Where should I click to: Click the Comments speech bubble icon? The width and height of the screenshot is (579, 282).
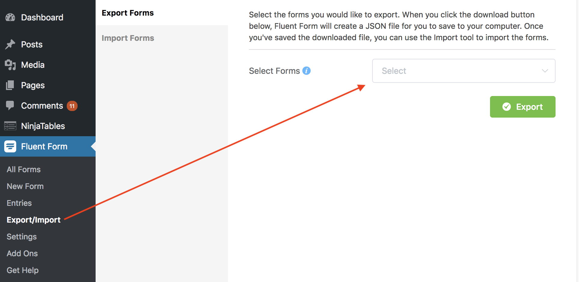(x=10, y=106)
